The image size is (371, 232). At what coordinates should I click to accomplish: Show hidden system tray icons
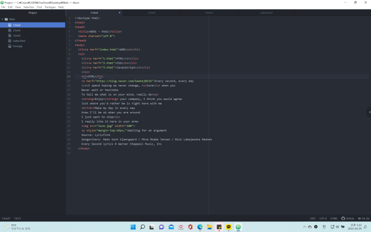coord(304,227)
